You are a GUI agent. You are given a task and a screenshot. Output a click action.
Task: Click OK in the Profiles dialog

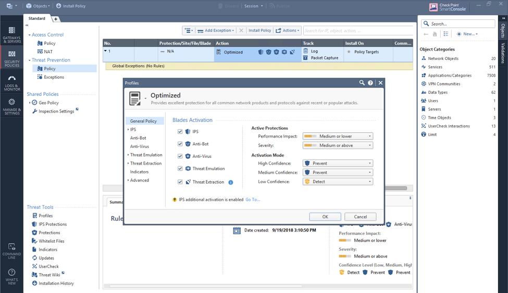point(325,216)
